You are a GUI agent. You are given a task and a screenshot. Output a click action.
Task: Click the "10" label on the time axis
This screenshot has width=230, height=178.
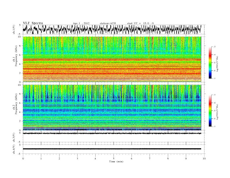[x=204, y=159]
